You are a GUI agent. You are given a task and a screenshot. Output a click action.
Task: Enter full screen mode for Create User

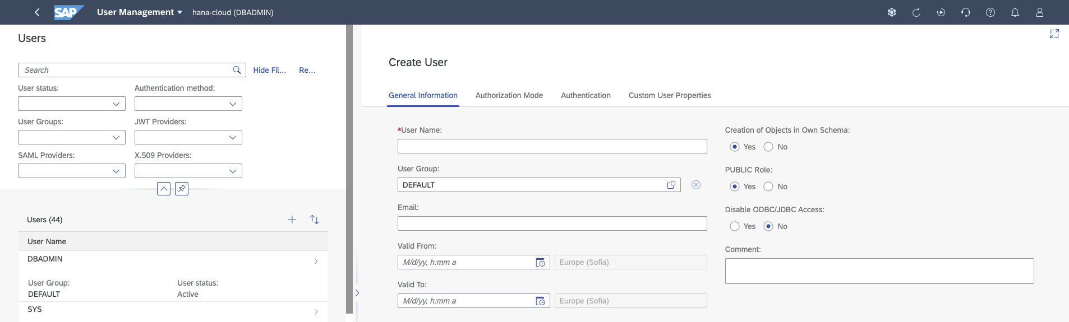click(1054, 34)
